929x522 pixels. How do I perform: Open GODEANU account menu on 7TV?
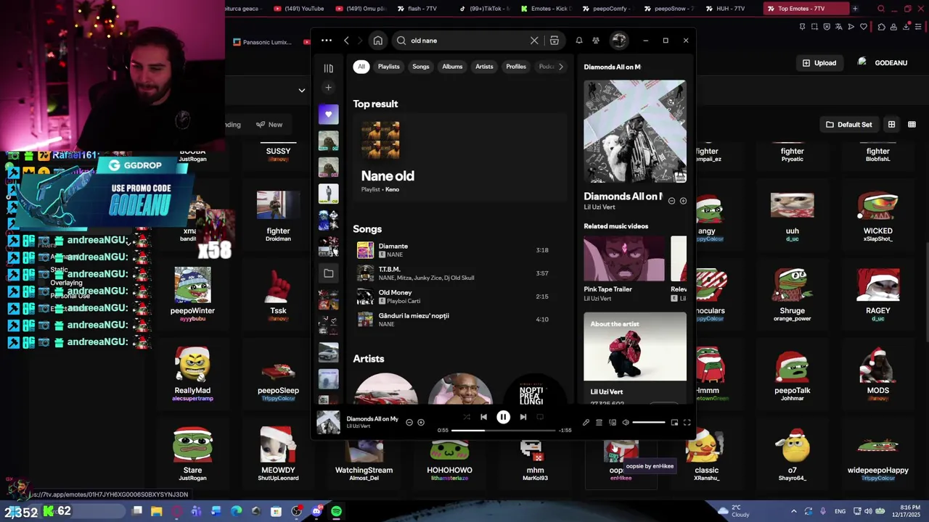883,63
